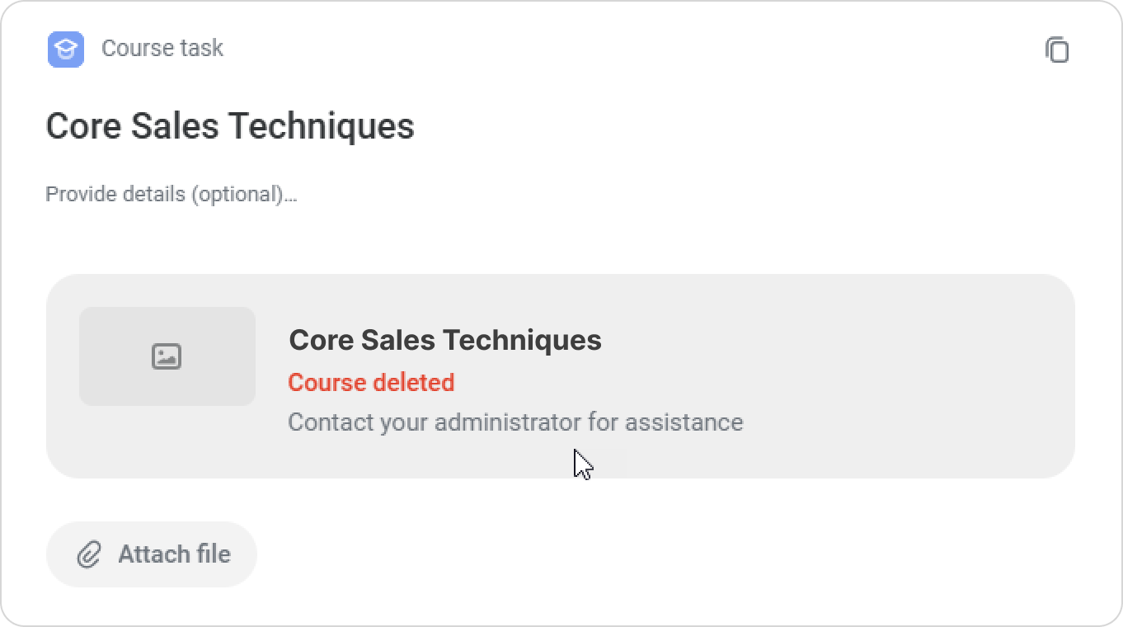This screenshot has width=1123, height=627.
Task: Click the image placeholder icon in course card
Action: (167, 356)
